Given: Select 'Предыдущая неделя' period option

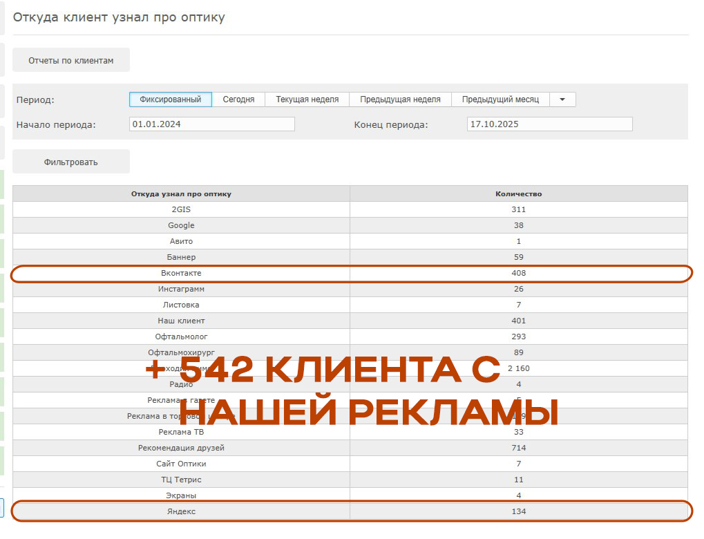Looking at the screenshot, I should coord(400,100).
